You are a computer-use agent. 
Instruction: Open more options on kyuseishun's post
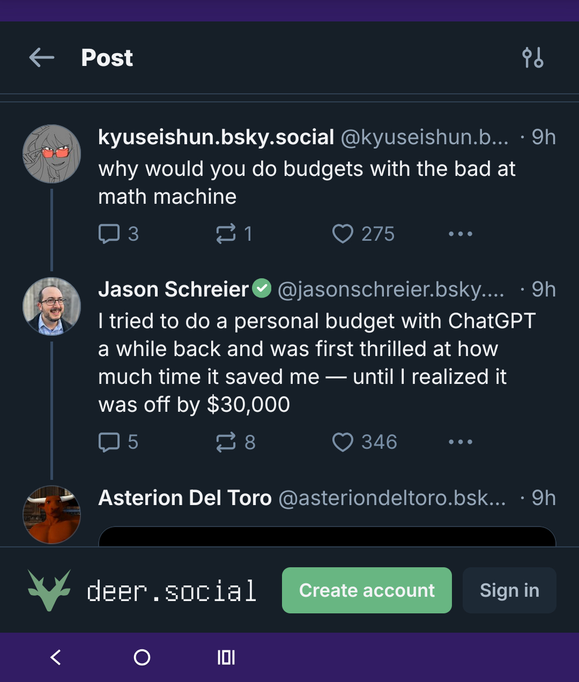pyautogui.click(x=461, y=234)
